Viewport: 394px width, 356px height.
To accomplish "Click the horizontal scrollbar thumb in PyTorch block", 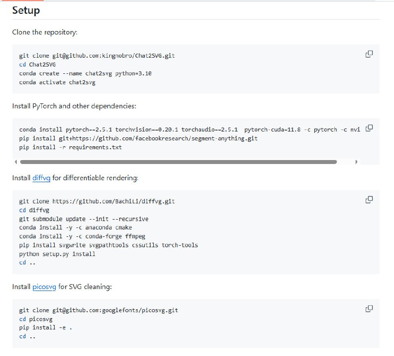I will [178, 162].
